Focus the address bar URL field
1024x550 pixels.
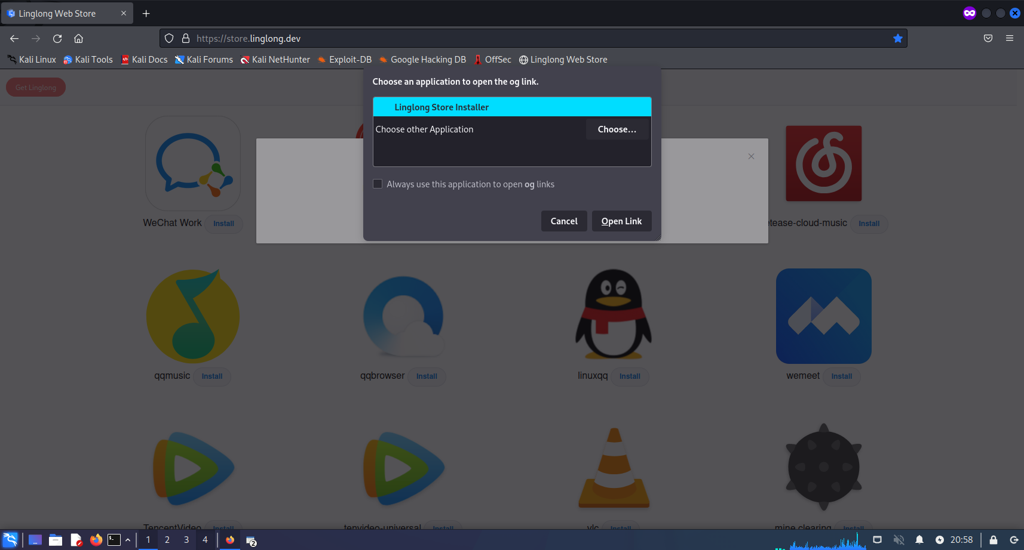tap(534, 38)
